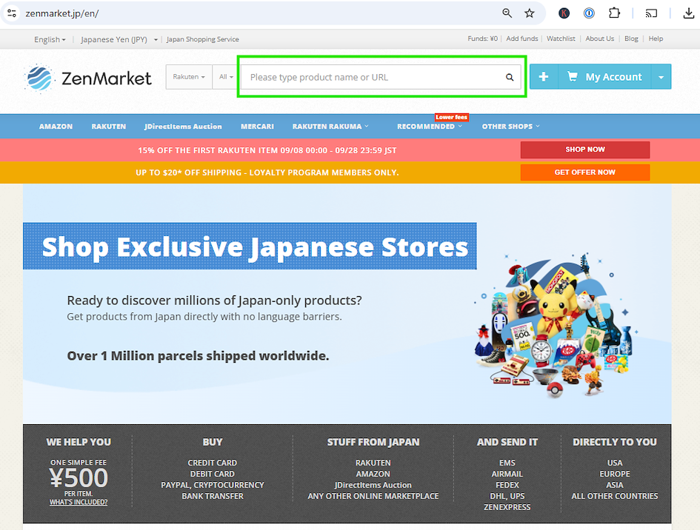Click PAYPAL, CRYPTOCURRENCY text
700x530 pixels.
pos(213,485)
